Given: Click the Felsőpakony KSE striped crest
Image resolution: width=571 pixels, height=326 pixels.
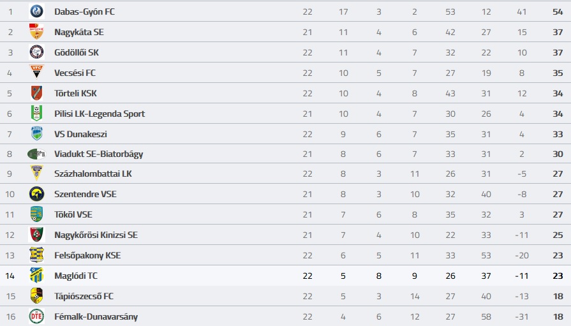Looking at the screenshot, I should tap(36, 255).
